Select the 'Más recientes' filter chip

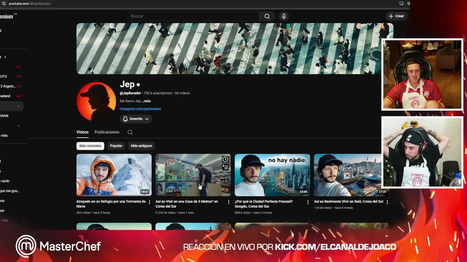pyautogui.click(x=90, y=146)
